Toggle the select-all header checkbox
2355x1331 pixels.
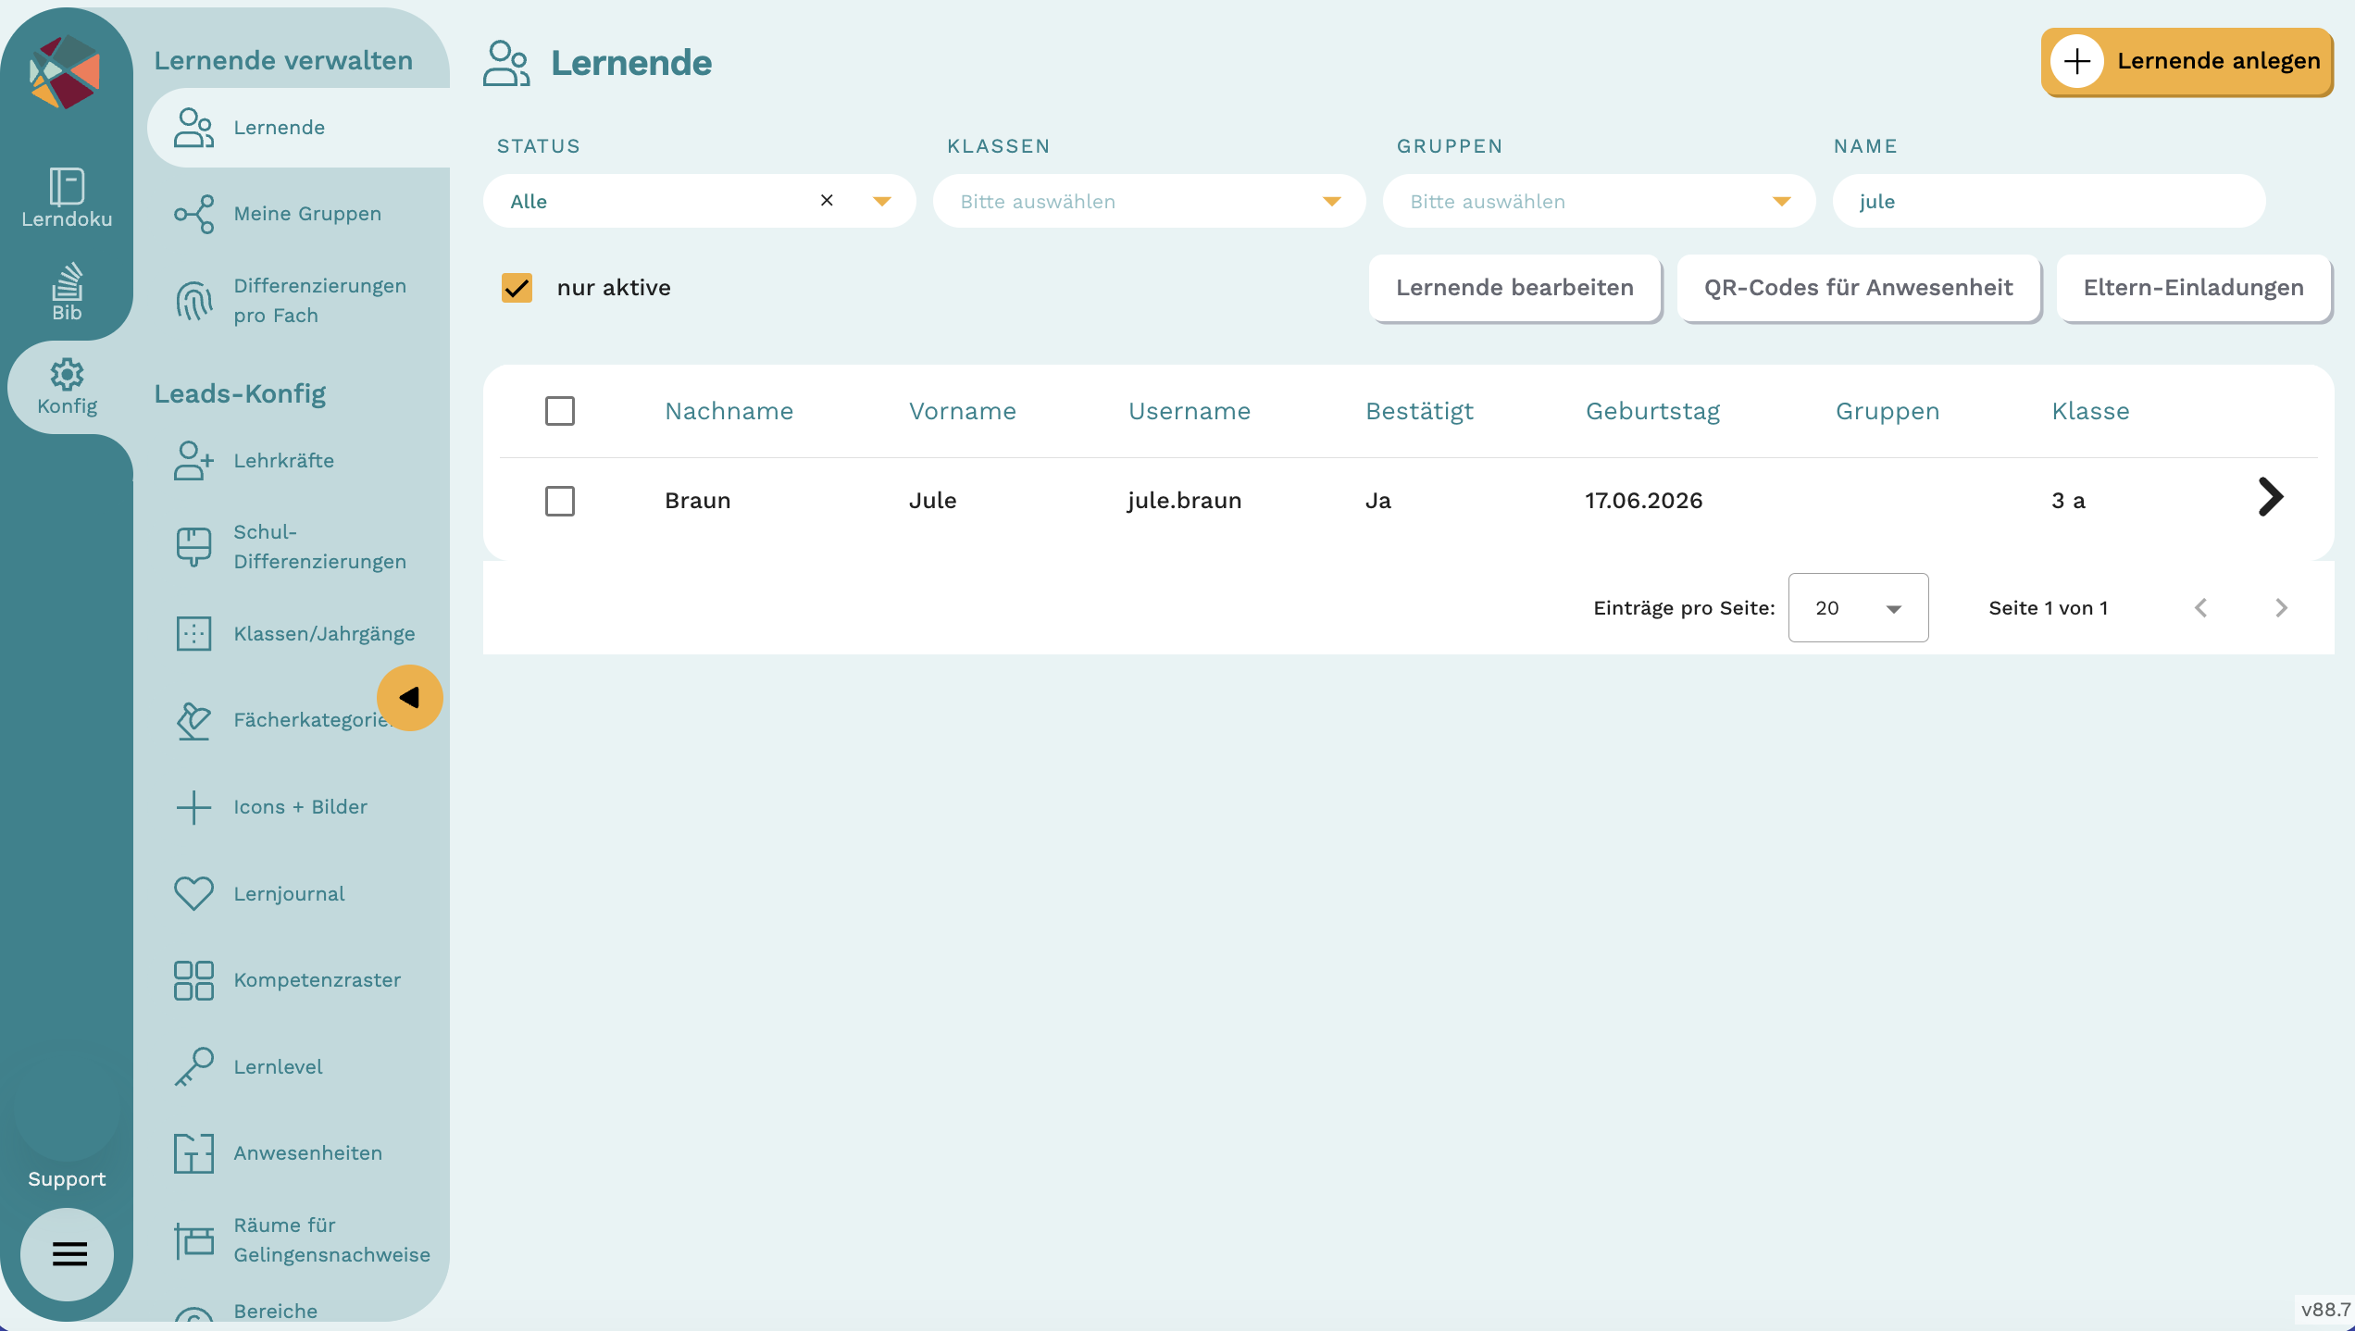(x=560, y=411)
